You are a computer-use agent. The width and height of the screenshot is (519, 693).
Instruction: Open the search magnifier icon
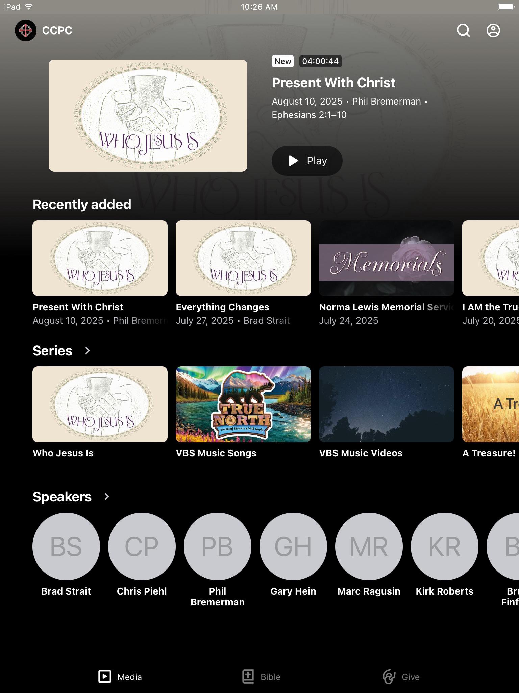click(463, 30)
